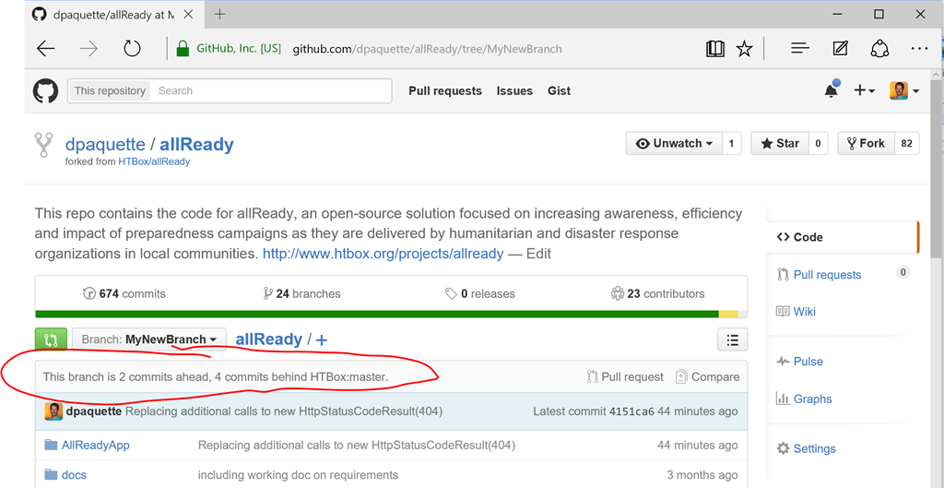This screenshot has width=944, height=488.
Task: Click 'This repository' search scope label
Action: click(x=110, y=91)
